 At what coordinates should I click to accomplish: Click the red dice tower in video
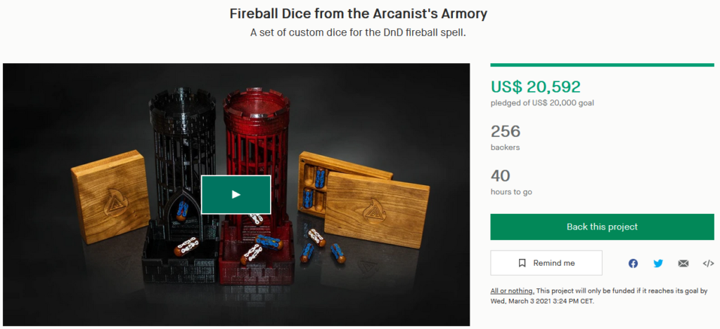[x=256, y=183]
